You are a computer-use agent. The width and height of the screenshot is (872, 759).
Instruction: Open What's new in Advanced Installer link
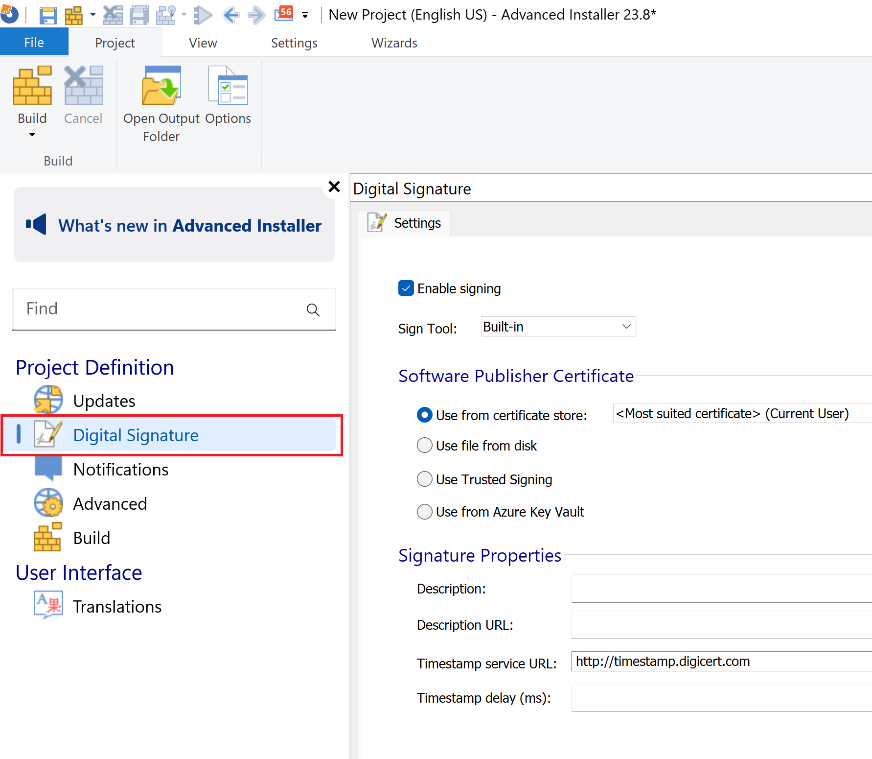(190, 226)
